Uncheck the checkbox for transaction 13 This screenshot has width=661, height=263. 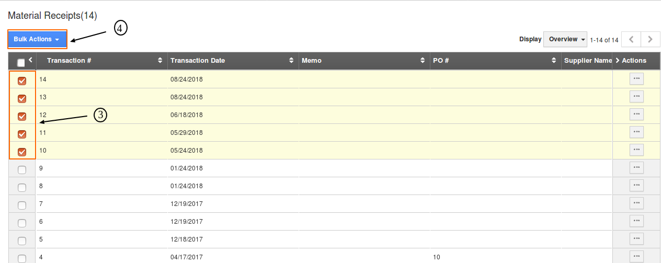pos(22,98)
